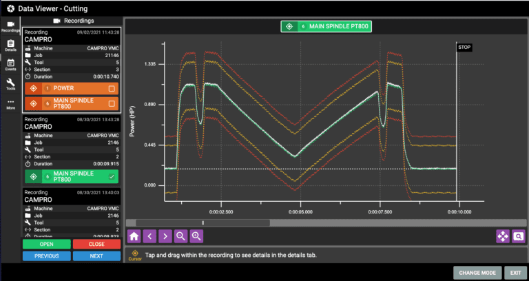Click the red CLOSE button
The image size is (529, 281).
[x=96, y=244]
